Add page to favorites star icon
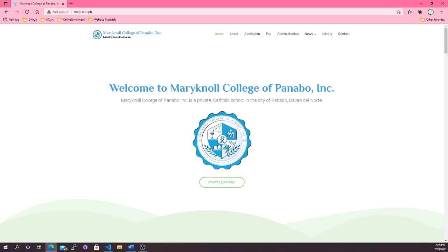This screenshot has height=252, width=448. tap(399, 12)
